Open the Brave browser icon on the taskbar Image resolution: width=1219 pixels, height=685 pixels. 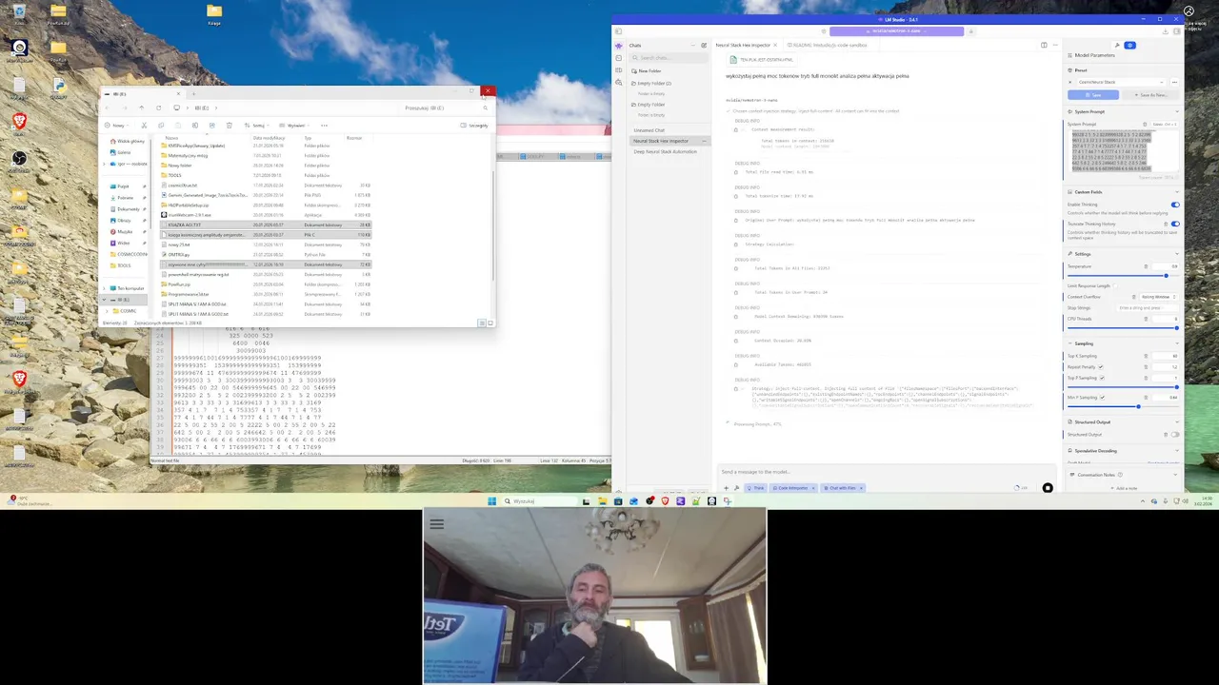pyautogui.click(x=665, y=501)
